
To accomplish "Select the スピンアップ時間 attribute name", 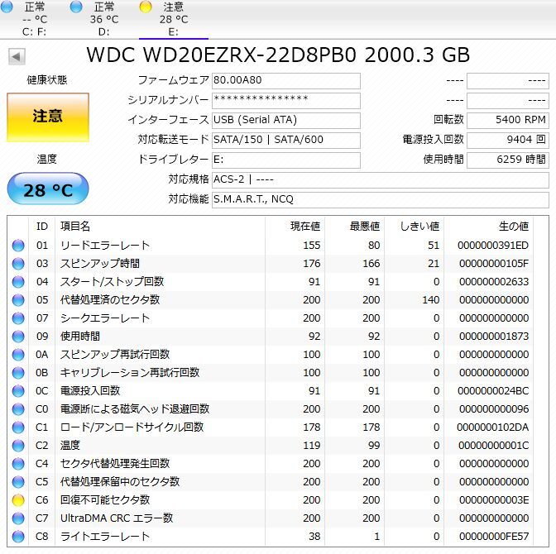I will point(100,264).
